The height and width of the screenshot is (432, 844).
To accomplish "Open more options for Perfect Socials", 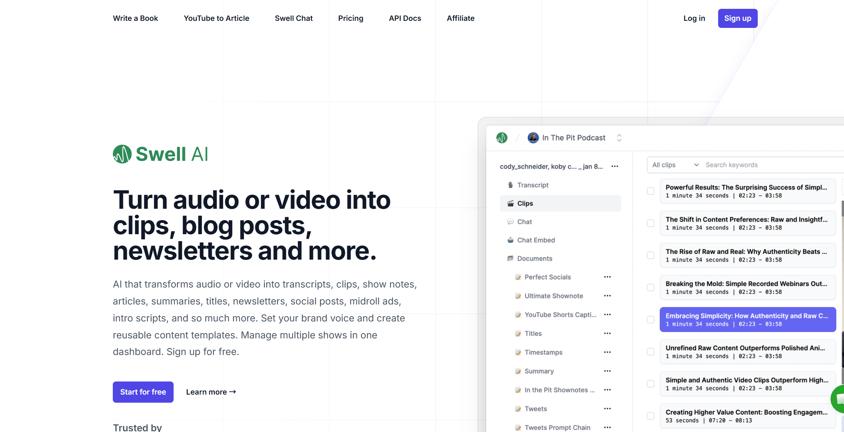I will 607,277.
